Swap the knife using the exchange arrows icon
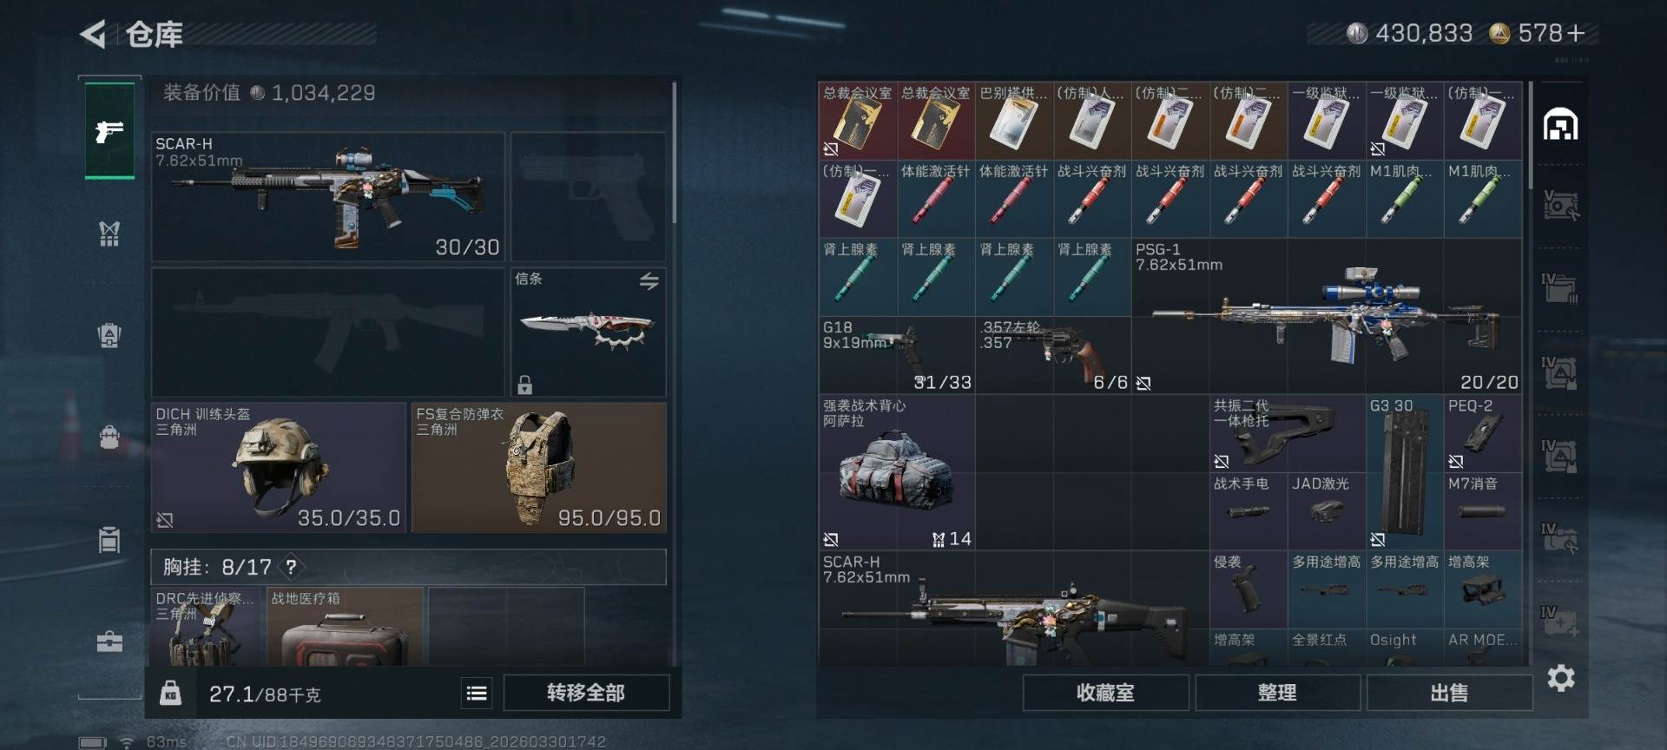This screenshot has width=1667, height=750. [649, 281]
